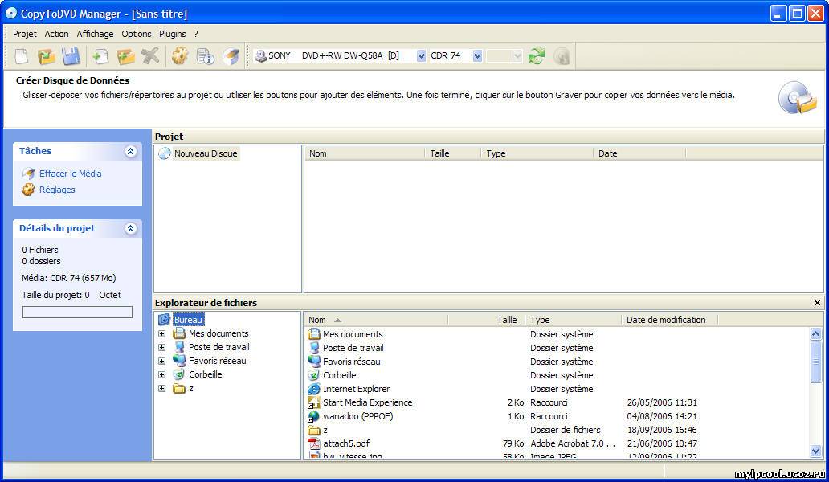Expand Corbeille tree node
829x482 pixels.
tap(161, 375)
